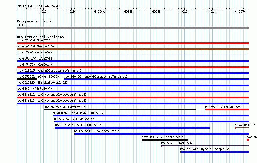Click the red nsv1050650 variant bar
The height and width of the screenshot is (163, 257).
(x=133, y=67)
